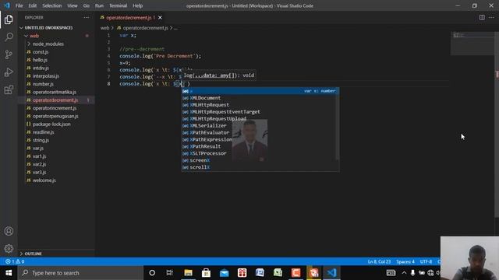Expand the OUTLINE section
Viewport: 499px width, 280px height.
33,254
